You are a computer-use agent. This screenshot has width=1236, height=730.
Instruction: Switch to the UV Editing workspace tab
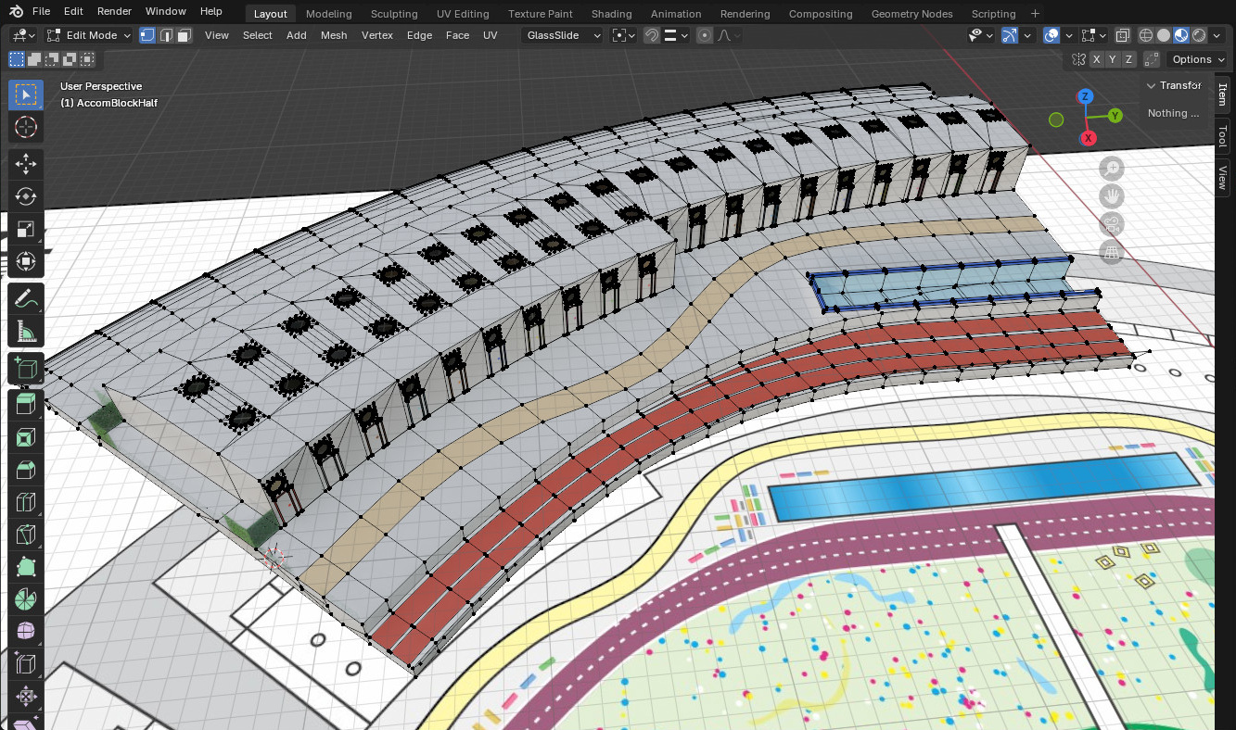pyautogui.click(x=462, y=13)
